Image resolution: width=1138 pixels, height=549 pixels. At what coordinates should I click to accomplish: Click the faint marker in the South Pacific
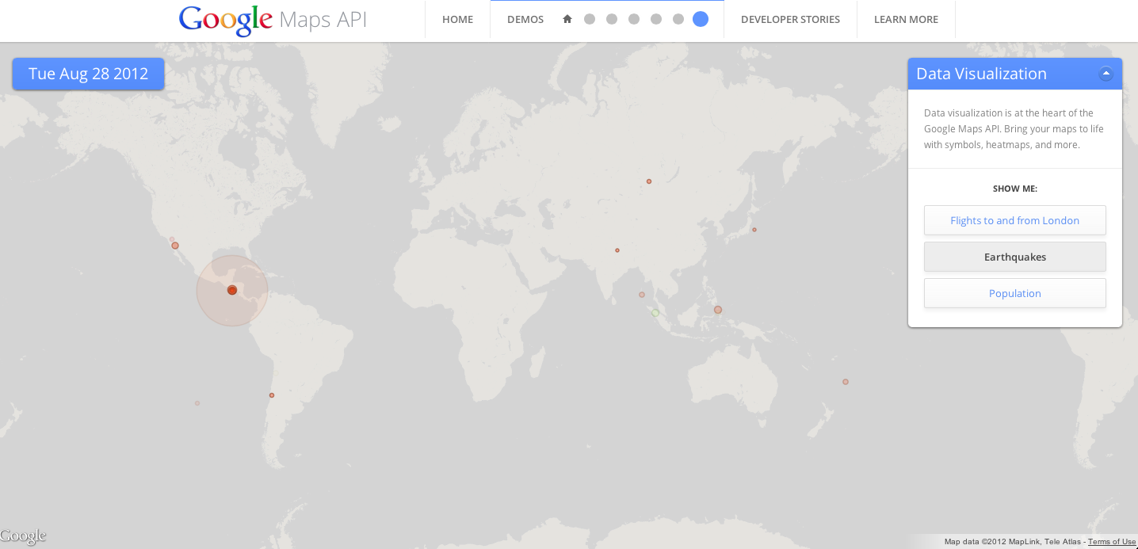[197, 403]
